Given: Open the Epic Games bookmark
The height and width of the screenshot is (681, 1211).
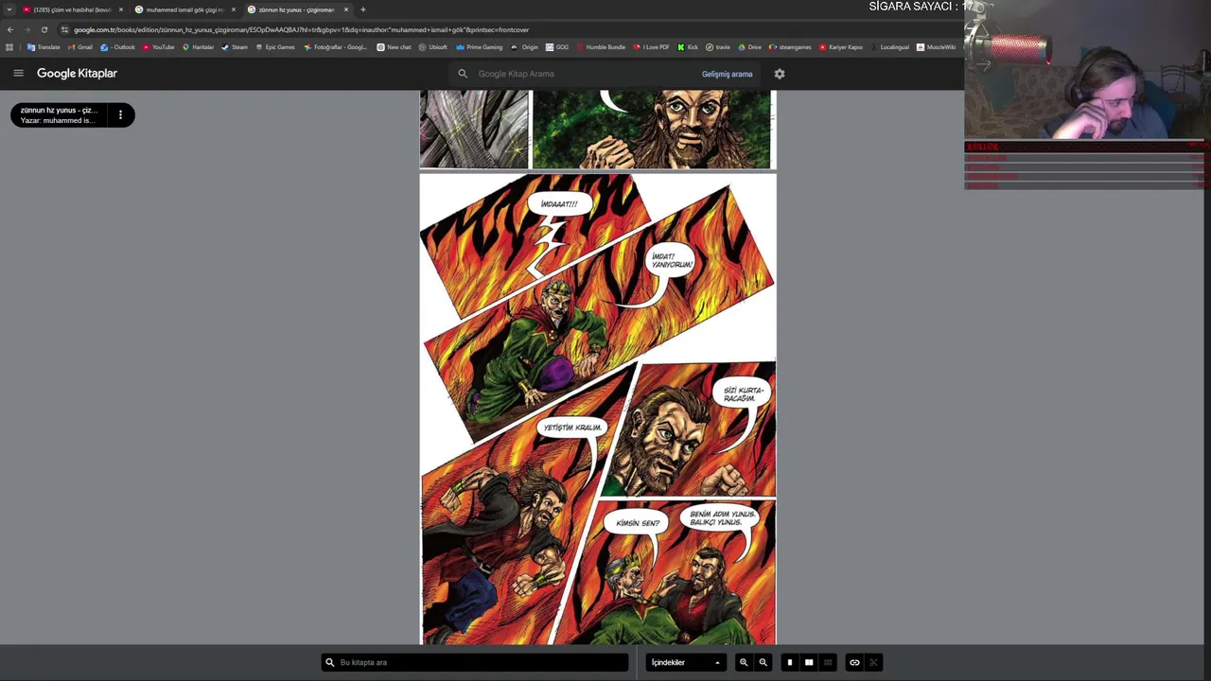Looking at the screenshot, I should pyautogui.click(x=275, y=47).
